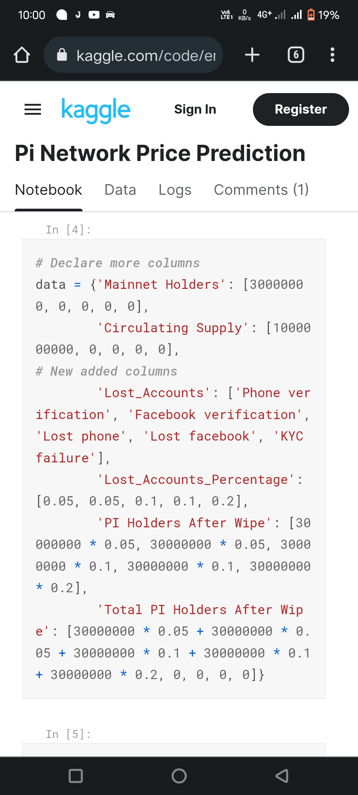The height and width of the screenshot is (795, 358).
Task: Tap the In [4] code cell
Action: (x=174, y=469)
